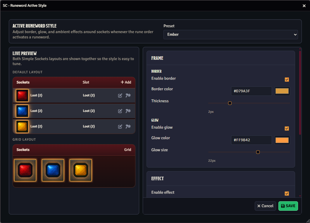Edit the blue gem Loot (2) row
Viewport: 310px width, 223px height.
[x=120, y=111]
